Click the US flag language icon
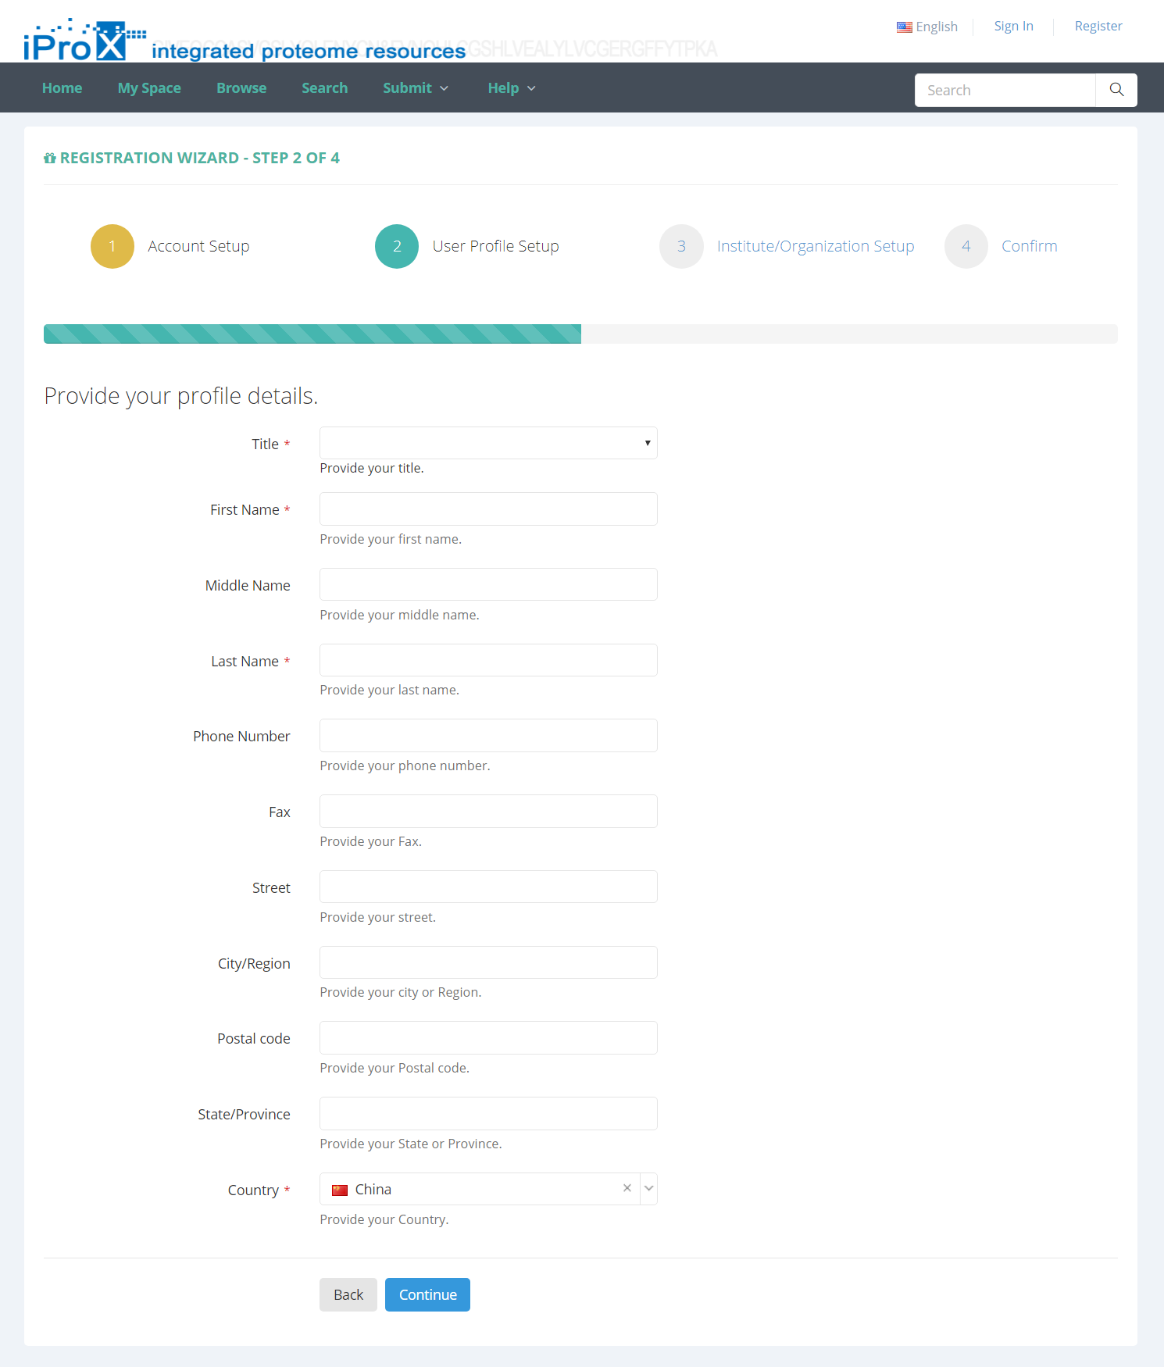The height and width of the screenshot is (1367, 1164). [905, 27]
